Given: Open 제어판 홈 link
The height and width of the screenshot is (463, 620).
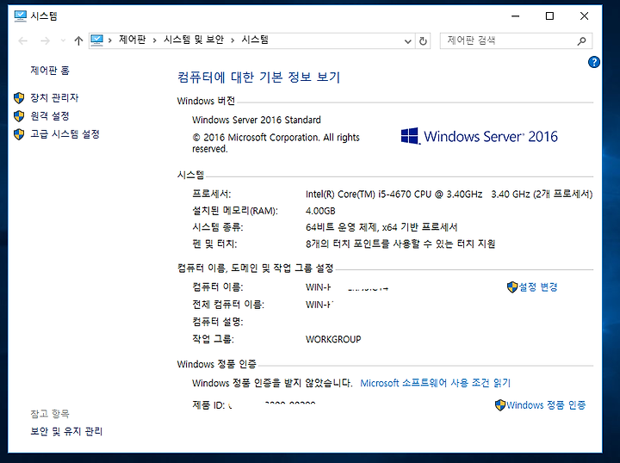Looking at the screenshot, I should pyautogui.click(x=50, y=71).
